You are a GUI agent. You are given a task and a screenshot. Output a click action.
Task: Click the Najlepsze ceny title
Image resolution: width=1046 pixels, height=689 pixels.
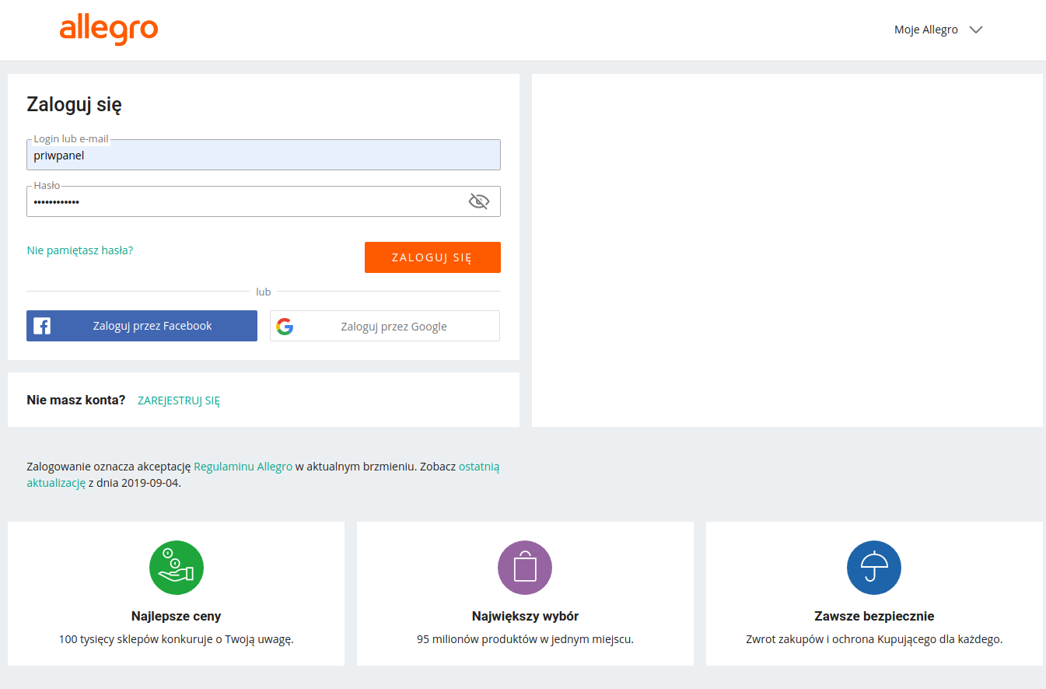click(177, 616)
